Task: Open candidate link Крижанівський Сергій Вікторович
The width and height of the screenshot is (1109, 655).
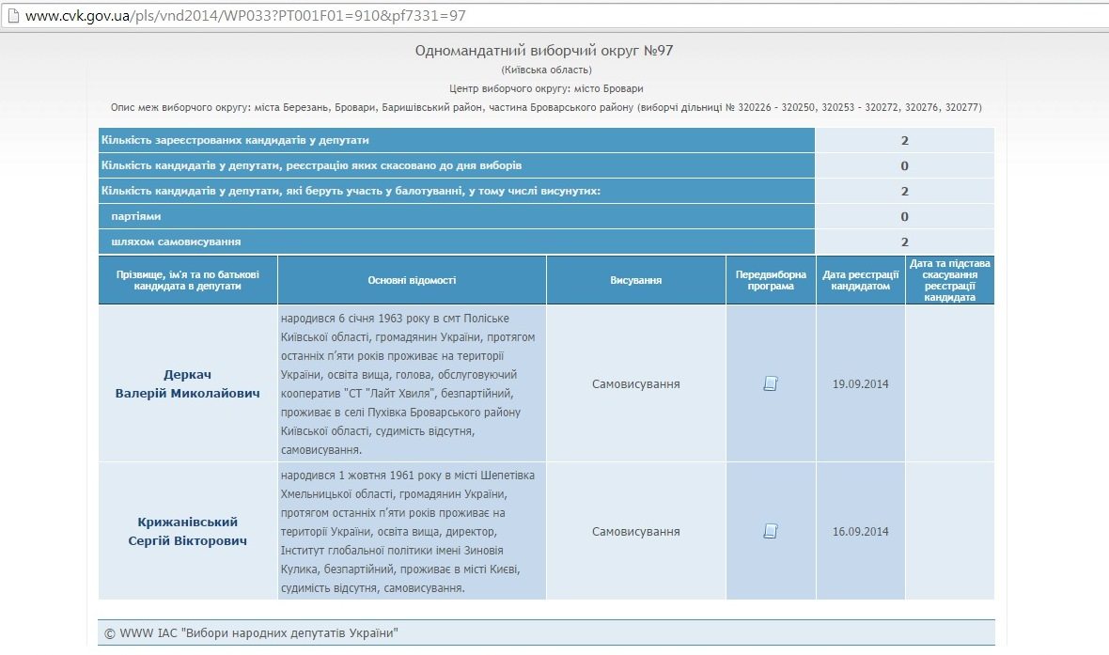Action: point(187,531)
